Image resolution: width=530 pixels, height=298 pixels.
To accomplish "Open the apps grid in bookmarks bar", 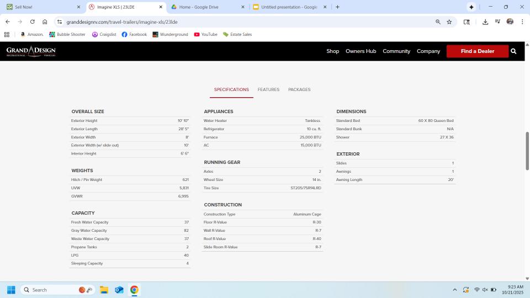I will pos(7,34).
